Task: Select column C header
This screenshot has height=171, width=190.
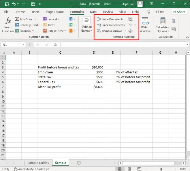Action: [x=60, y=53]
